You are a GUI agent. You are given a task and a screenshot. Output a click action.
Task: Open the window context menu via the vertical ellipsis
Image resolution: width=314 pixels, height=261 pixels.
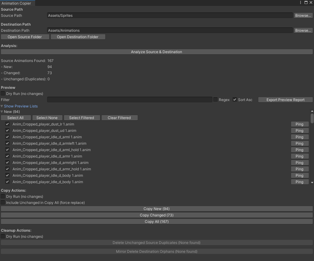[300, 2]
